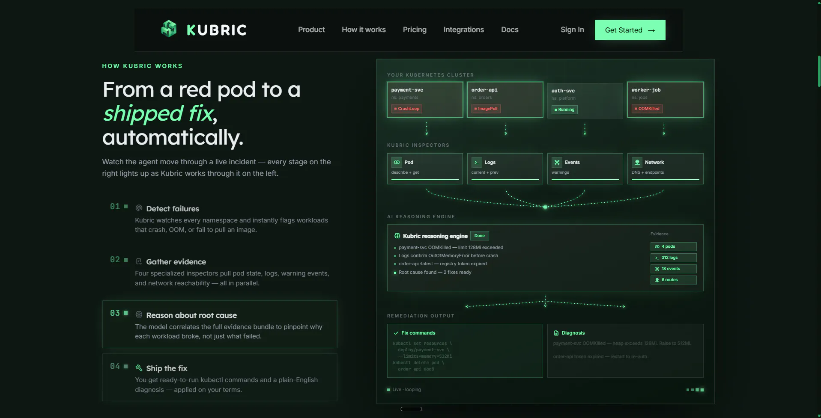Click the CrashLoop status badge
This screenshot has height=418, width=821.
tap(407, 109)
